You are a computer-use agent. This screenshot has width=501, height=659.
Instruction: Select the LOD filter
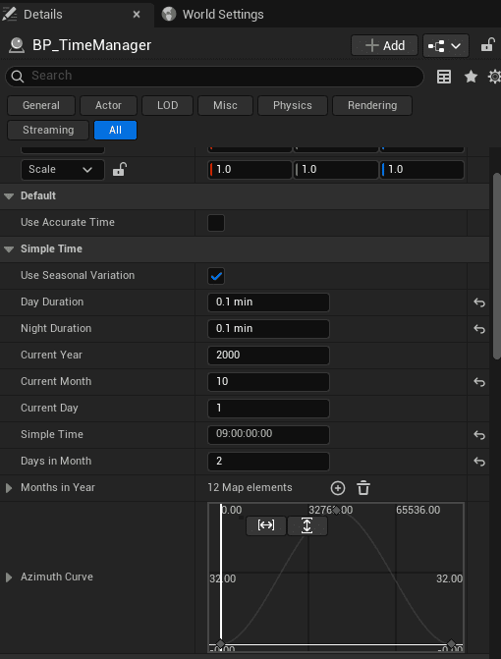pyautogui.click(x=167, y=105)
